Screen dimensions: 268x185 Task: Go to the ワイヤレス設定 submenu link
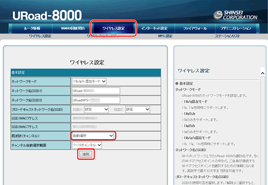point(40,36)
